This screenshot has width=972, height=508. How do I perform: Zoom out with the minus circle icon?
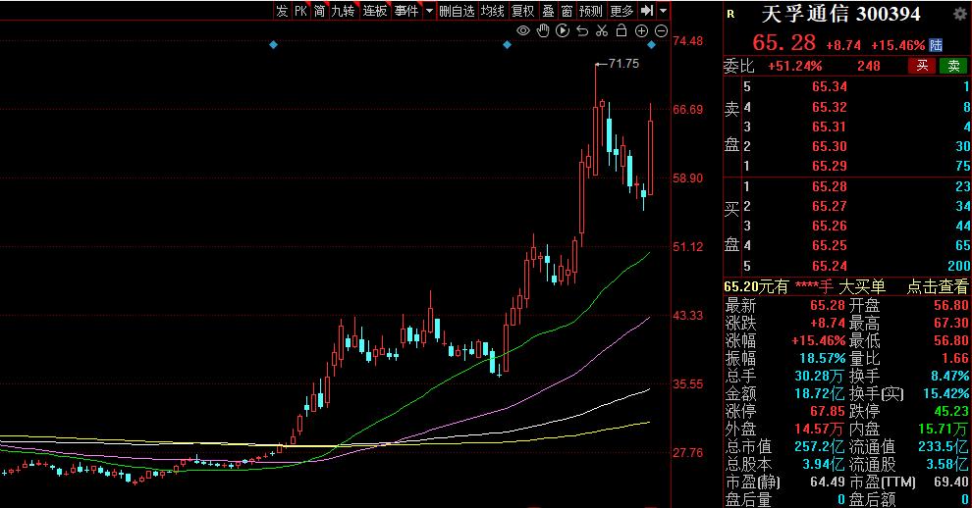pyautogui.click(x=661, y=31)
